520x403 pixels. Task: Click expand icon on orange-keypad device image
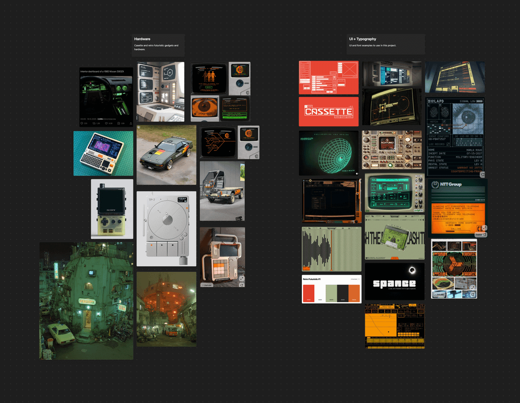241,278
